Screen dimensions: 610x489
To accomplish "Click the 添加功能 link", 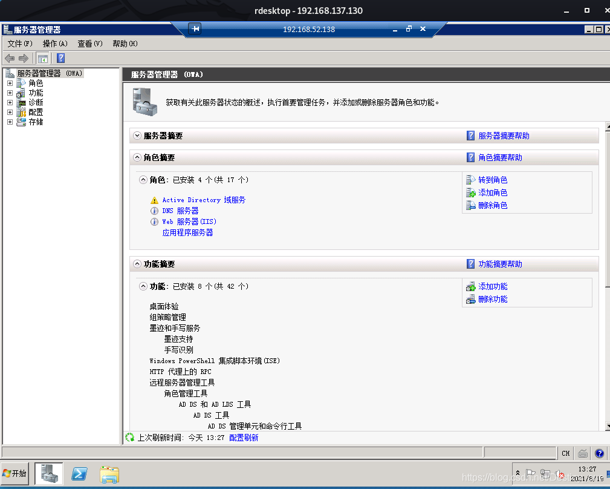I will [x=493, y=286].
